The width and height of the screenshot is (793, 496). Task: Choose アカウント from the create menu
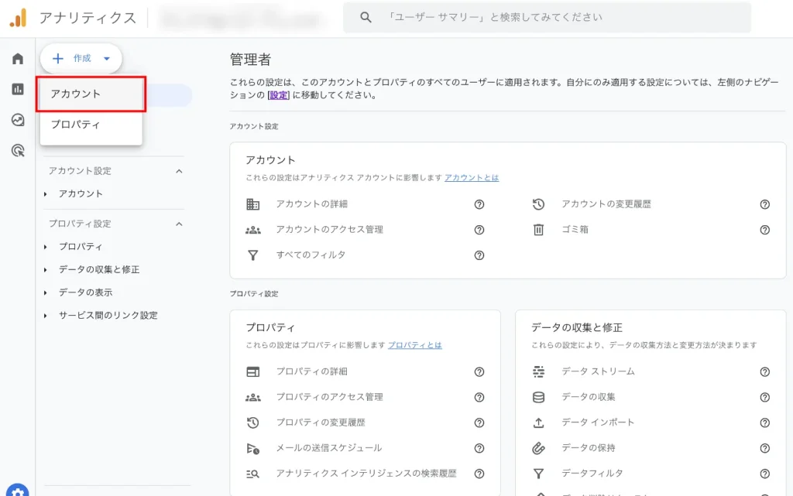(x=91, y=94)
